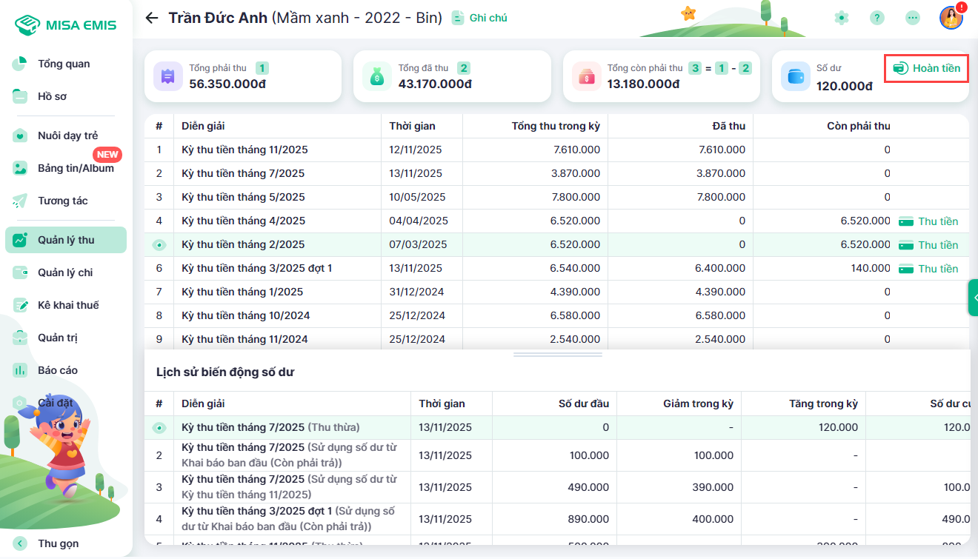Click Thu tiền for Kỳ thu tháng 4/2025
Screen dimensions: 978x559
click(929, 221)
